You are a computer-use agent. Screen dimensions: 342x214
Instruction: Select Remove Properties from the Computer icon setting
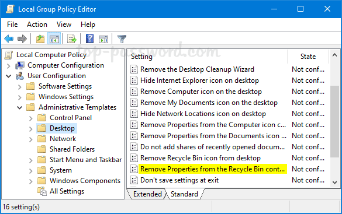pyautogui.click(x=213, y=125)
